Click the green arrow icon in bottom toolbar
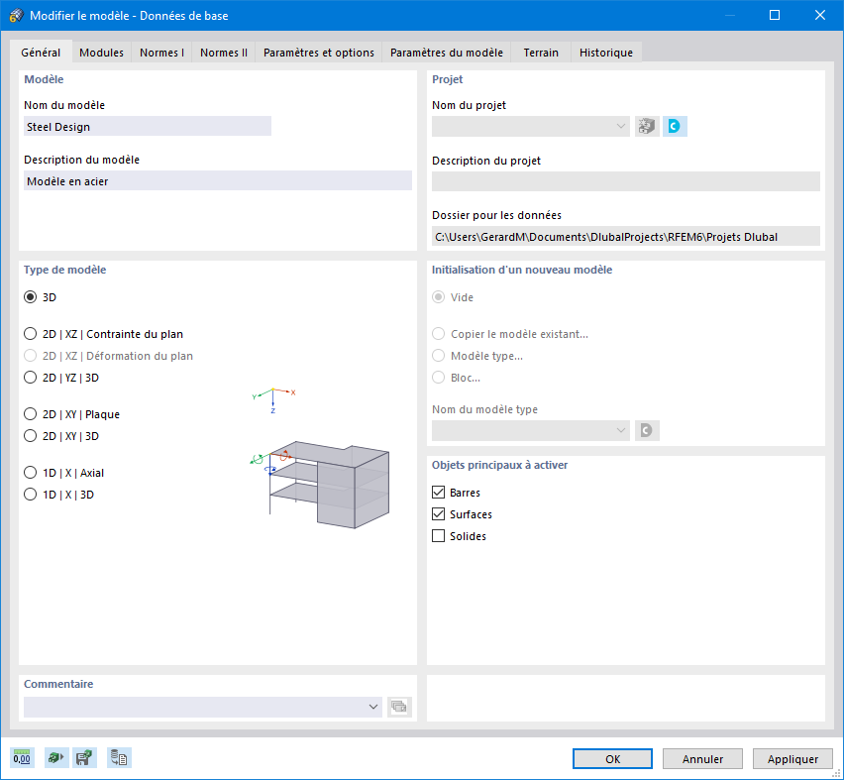Viewport: 844px width, 780px height. tap(56, 758)
